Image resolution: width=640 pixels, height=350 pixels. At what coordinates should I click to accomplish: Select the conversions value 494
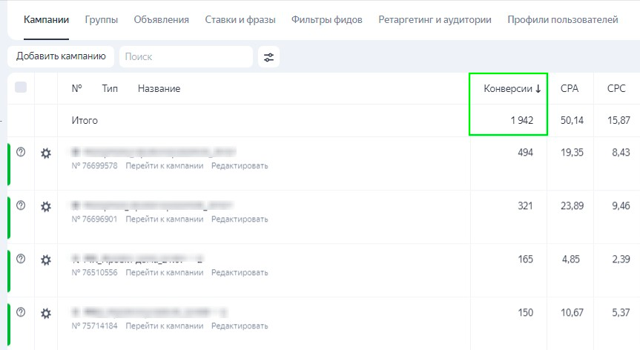pyautogui.click(x=525, y=153)
